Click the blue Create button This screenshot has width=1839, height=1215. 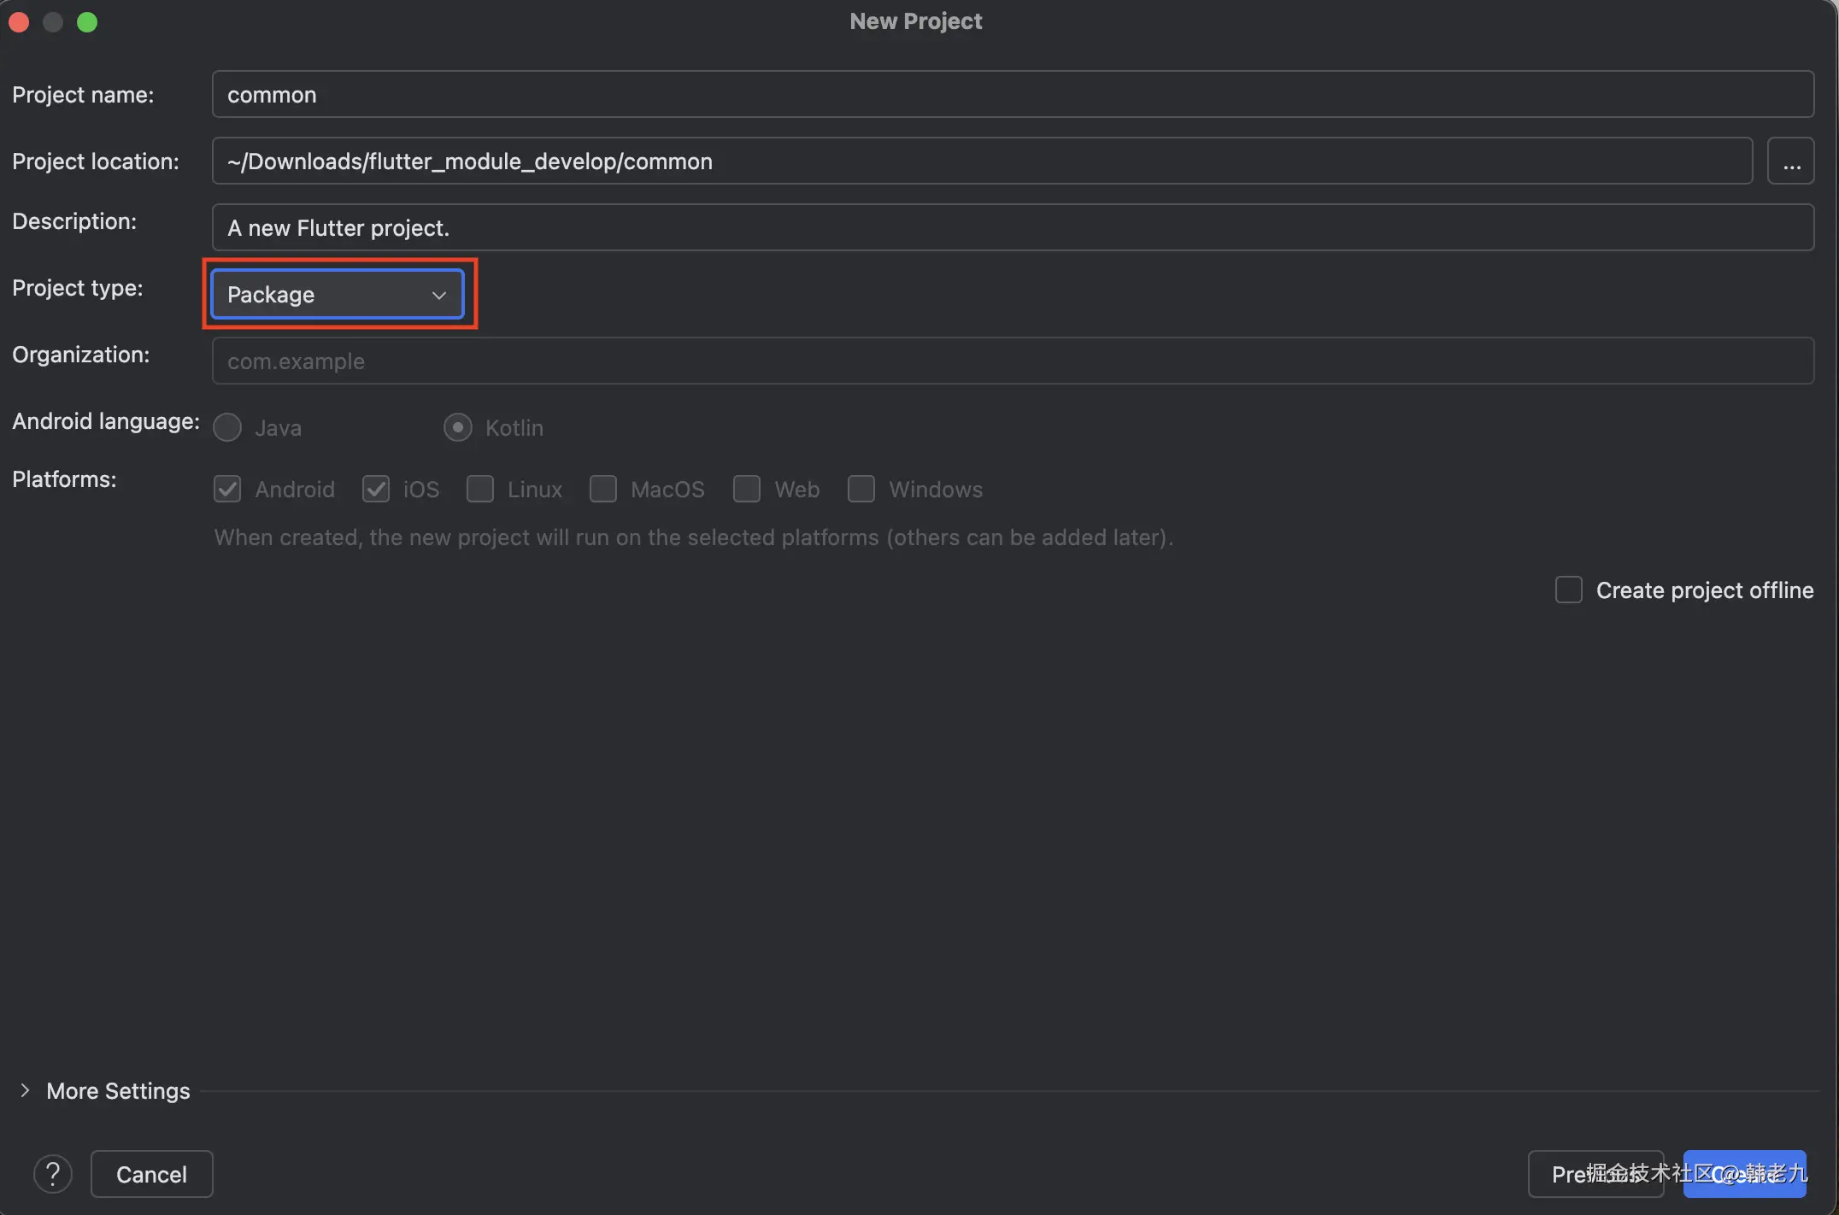(1744, 1174)
